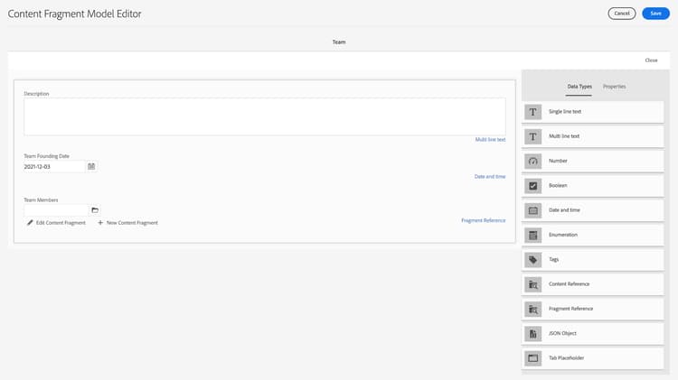The height and width of the screenshot is (380, 678).
Task: Click the Date and time field type label
Action: click(489, 177)
